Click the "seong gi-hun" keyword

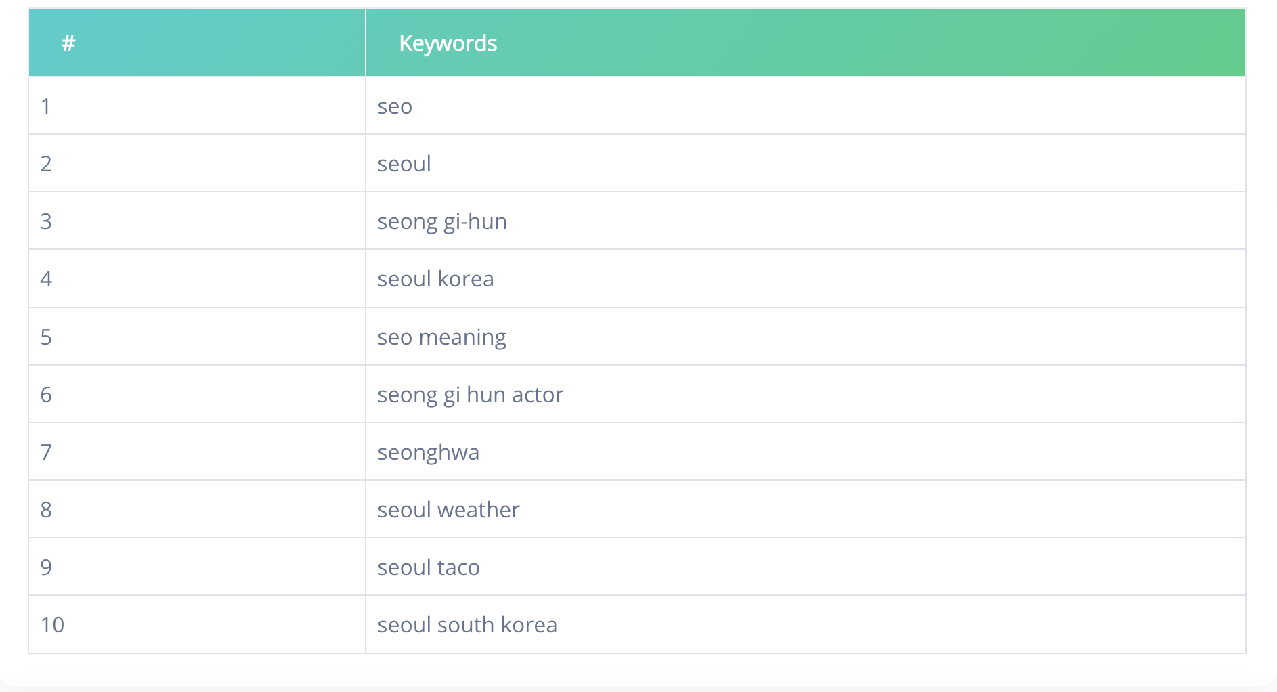442,221
